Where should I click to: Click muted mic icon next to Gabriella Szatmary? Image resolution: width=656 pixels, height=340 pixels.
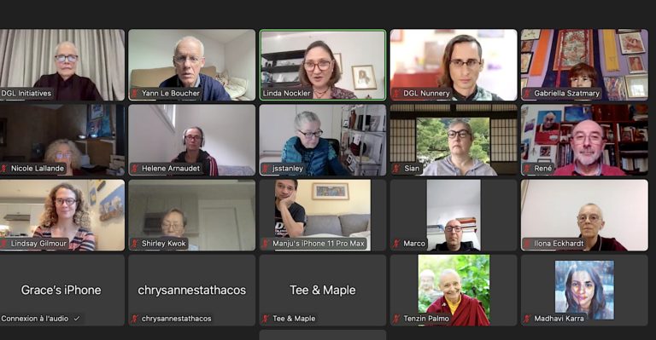(x=527, y=94)
